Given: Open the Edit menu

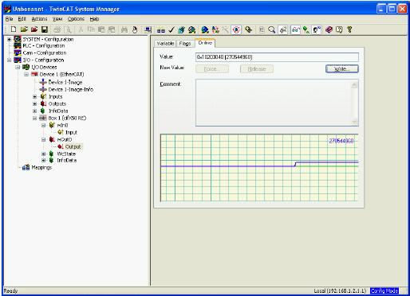Looking at the screenshot, I should coord(22,19).
